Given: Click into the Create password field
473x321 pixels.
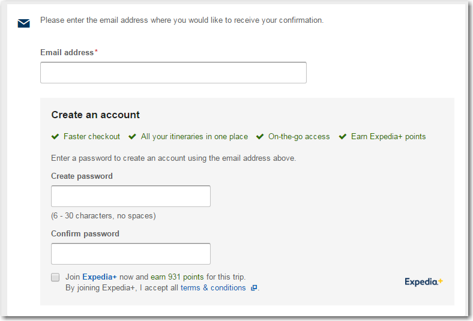Looking at the screenshot, I should 131,196.
